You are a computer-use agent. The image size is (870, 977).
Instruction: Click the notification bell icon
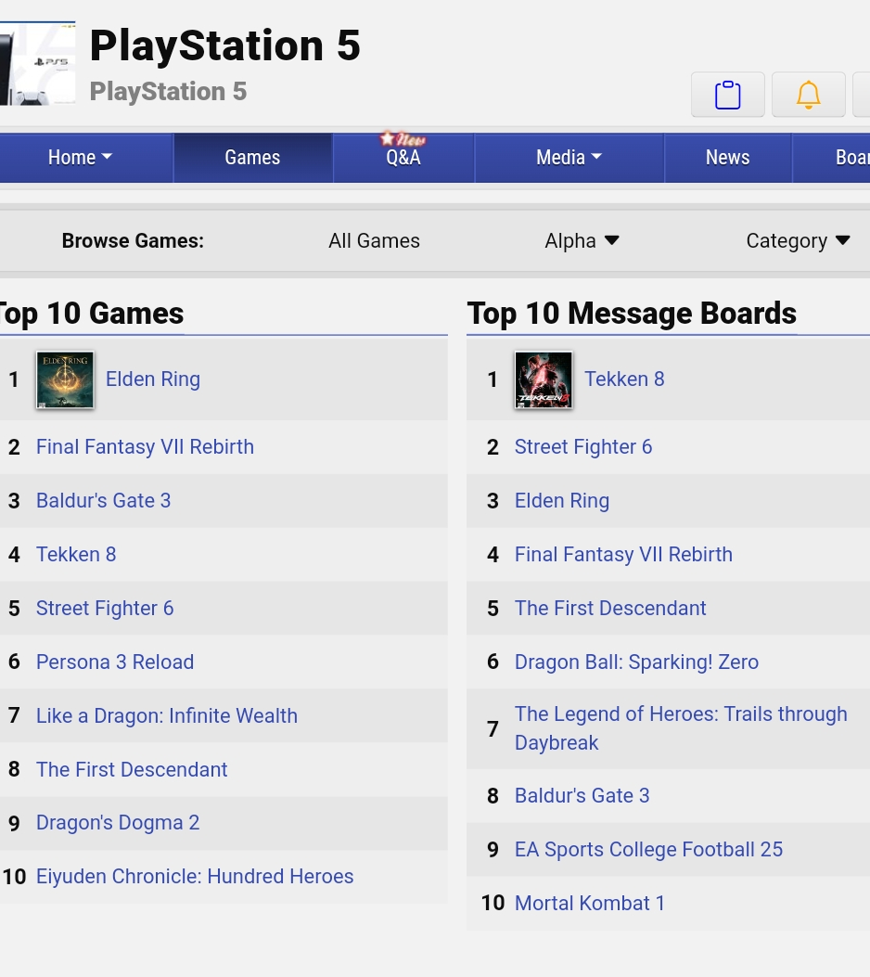pyautogui.click(x=809, y=95)
